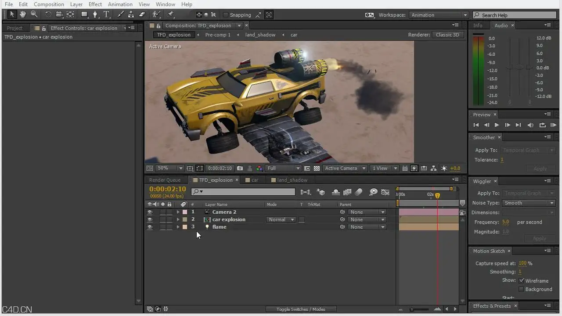
Task: Select the Clone Stamp tool
Action: tap(131, 14)
